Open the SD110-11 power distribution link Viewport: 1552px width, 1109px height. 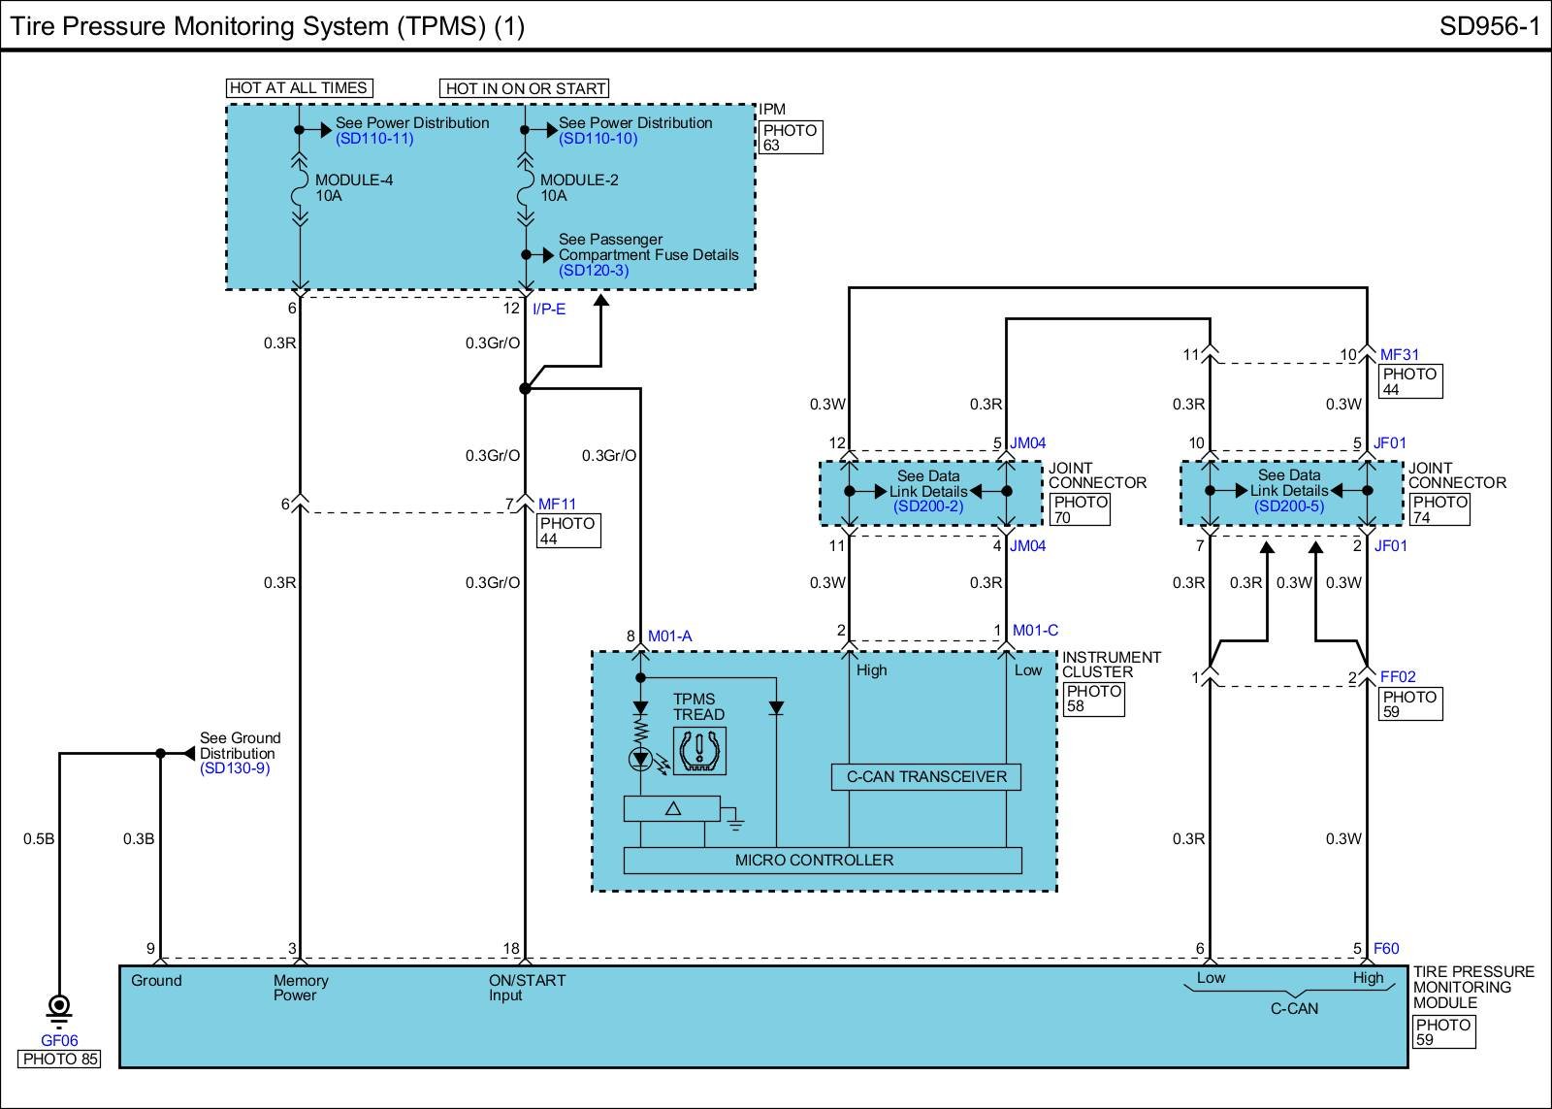374,139
